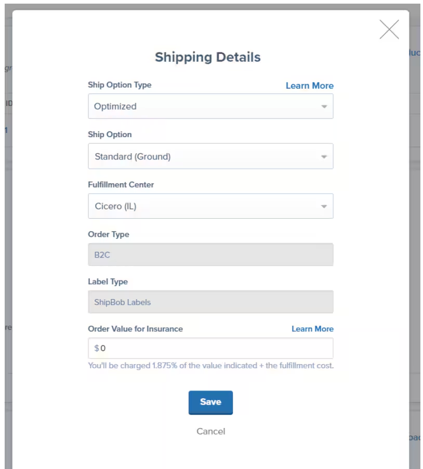Click the chevron next to Cicero (IL)
The image size is (423, 469).
point(323,206)
